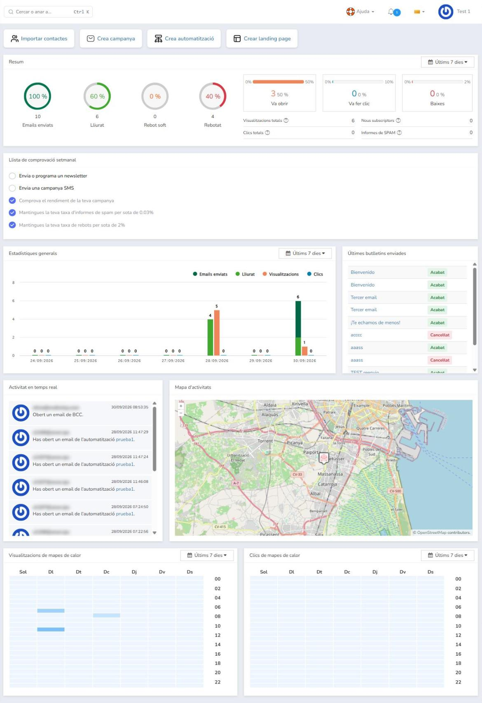The width and height of the screenshot is (482, 703).
Task: Click info icon beside Informes de SPAM
Action: (x=399, y=133)
